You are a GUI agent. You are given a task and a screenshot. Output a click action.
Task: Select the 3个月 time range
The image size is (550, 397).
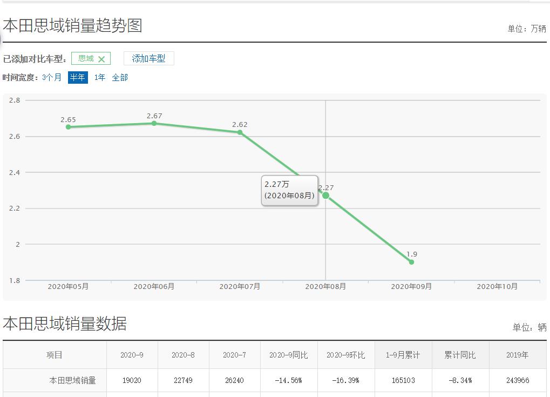coord(52,77)
